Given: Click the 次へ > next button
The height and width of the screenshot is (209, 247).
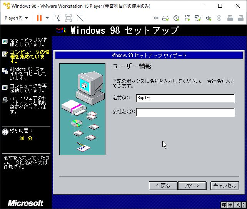Looking at the screenshot, I should [x=192, y=186].
